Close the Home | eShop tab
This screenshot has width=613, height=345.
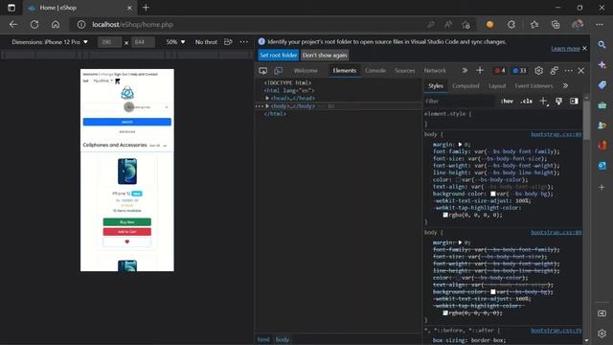click(x=129, y=8)
